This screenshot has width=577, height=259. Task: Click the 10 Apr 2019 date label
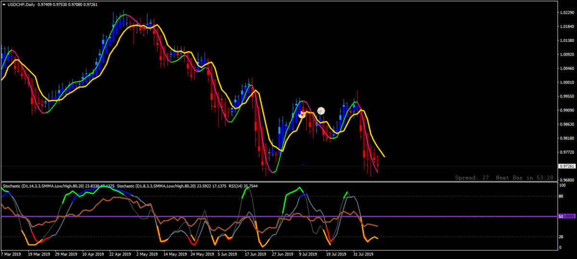[x=94, y=254]
